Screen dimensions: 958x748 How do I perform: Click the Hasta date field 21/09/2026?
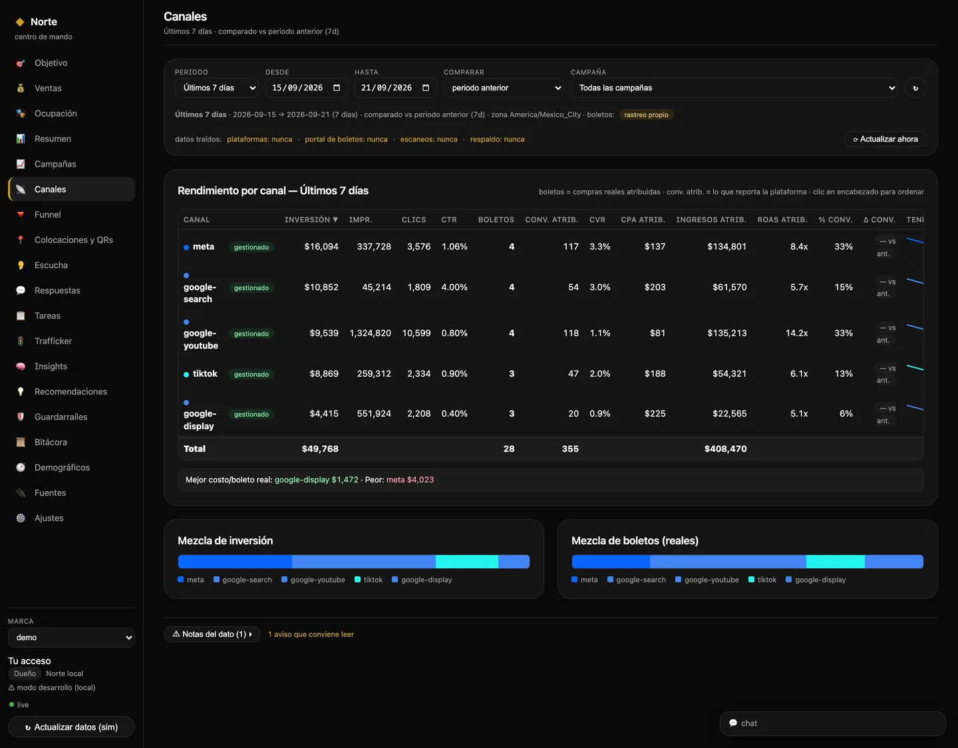coord(396,88)
